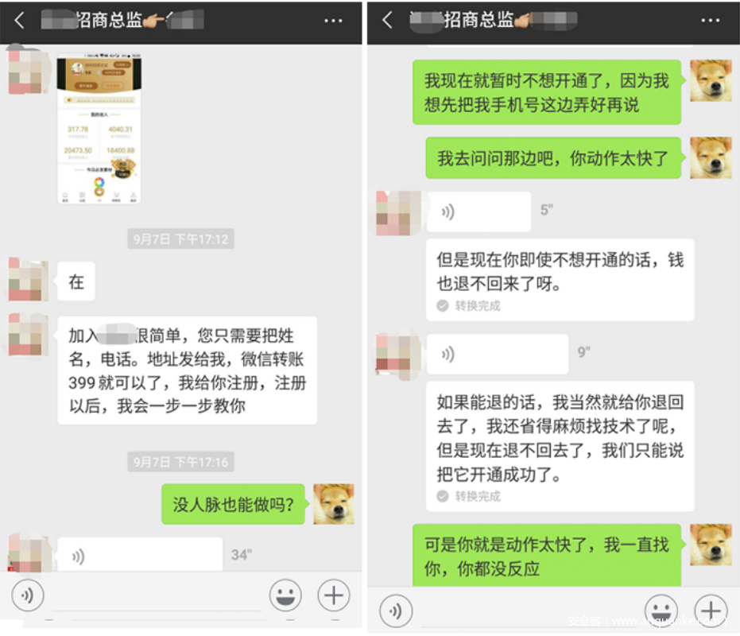Tap the 399 transfer instructions message bubble
Screen dimensions: 740x636
click(187, 370)
